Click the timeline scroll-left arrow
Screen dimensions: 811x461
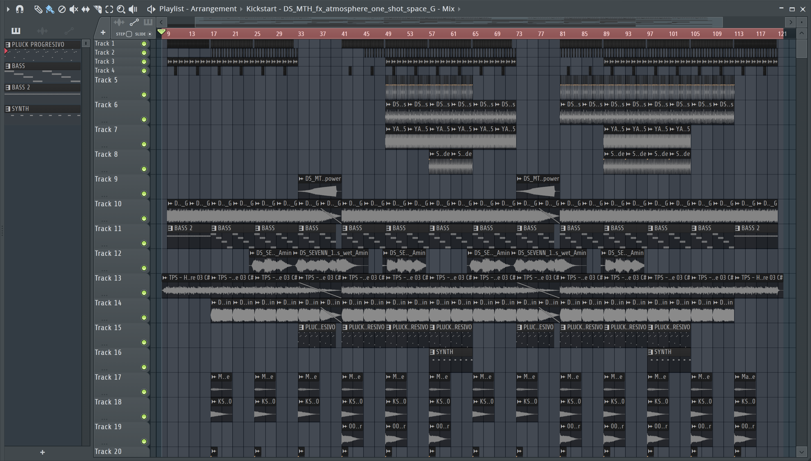(x=161, y=22)
